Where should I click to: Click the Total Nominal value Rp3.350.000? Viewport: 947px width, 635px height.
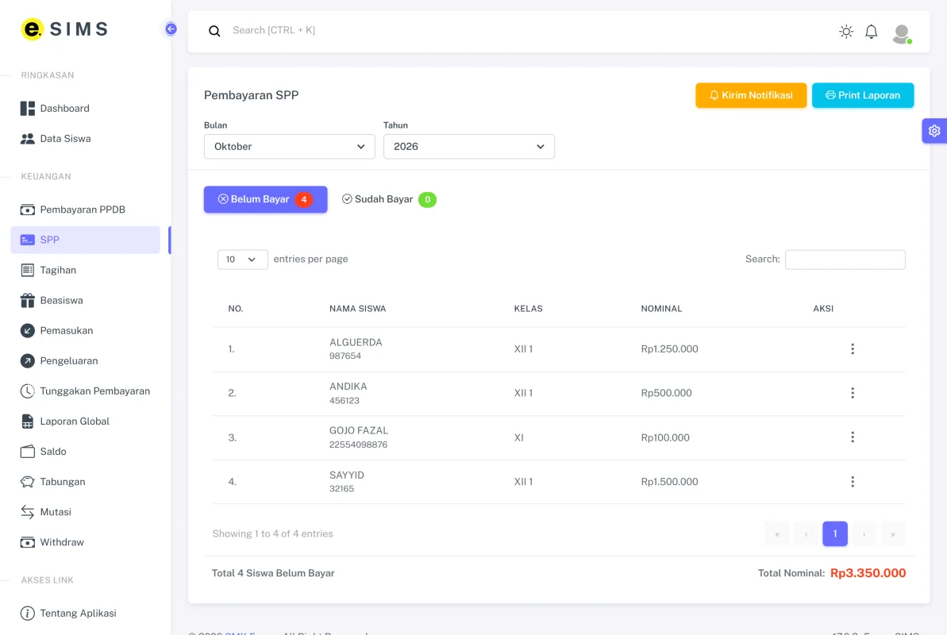tap(868, 573)
